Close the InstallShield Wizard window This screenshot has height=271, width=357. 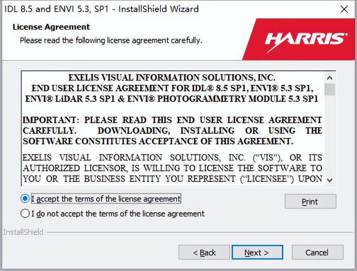[x=344, y=9]
